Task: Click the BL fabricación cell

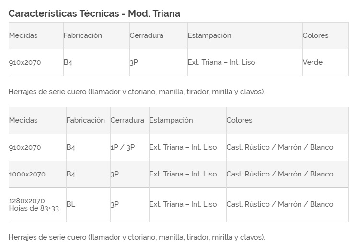Action: coord(88,205)
